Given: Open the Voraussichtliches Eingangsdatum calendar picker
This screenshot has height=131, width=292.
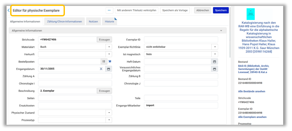Looking at the screenshot, I should 215,69.
